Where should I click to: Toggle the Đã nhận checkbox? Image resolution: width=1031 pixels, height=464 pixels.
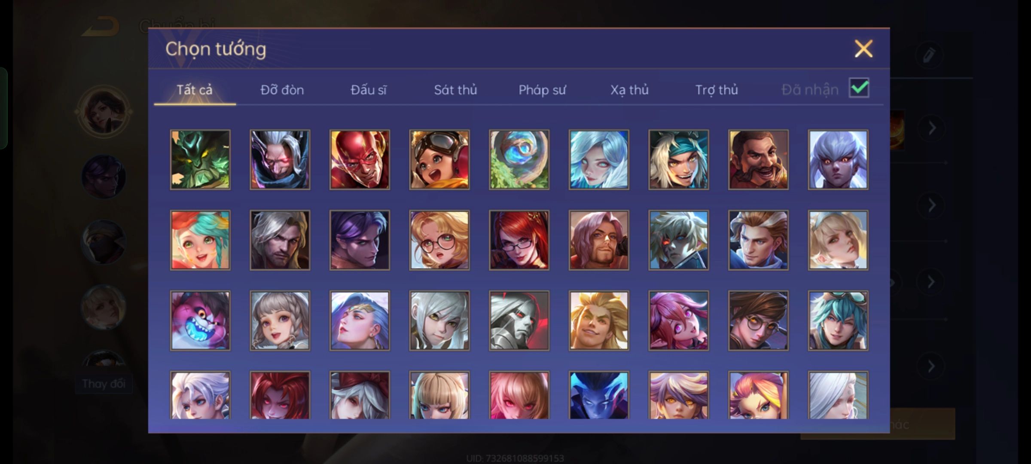[x=859, y=88]
